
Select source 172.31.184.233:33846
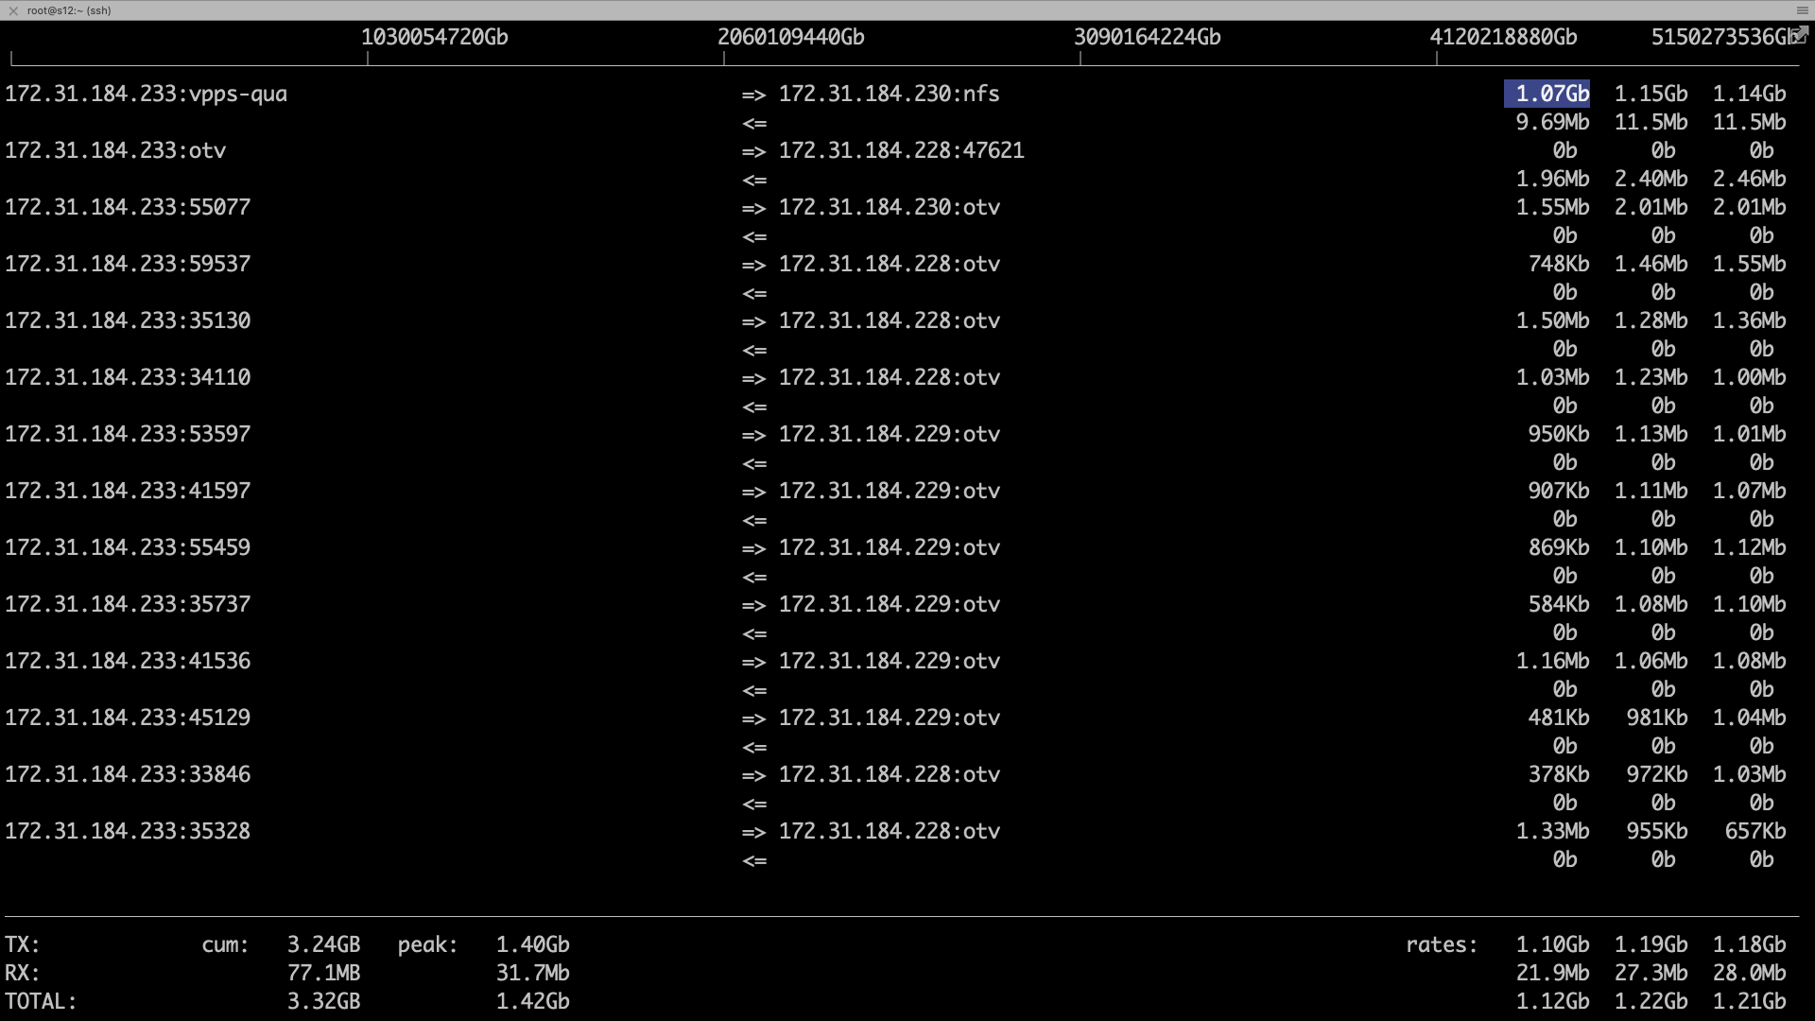(128, 774)
